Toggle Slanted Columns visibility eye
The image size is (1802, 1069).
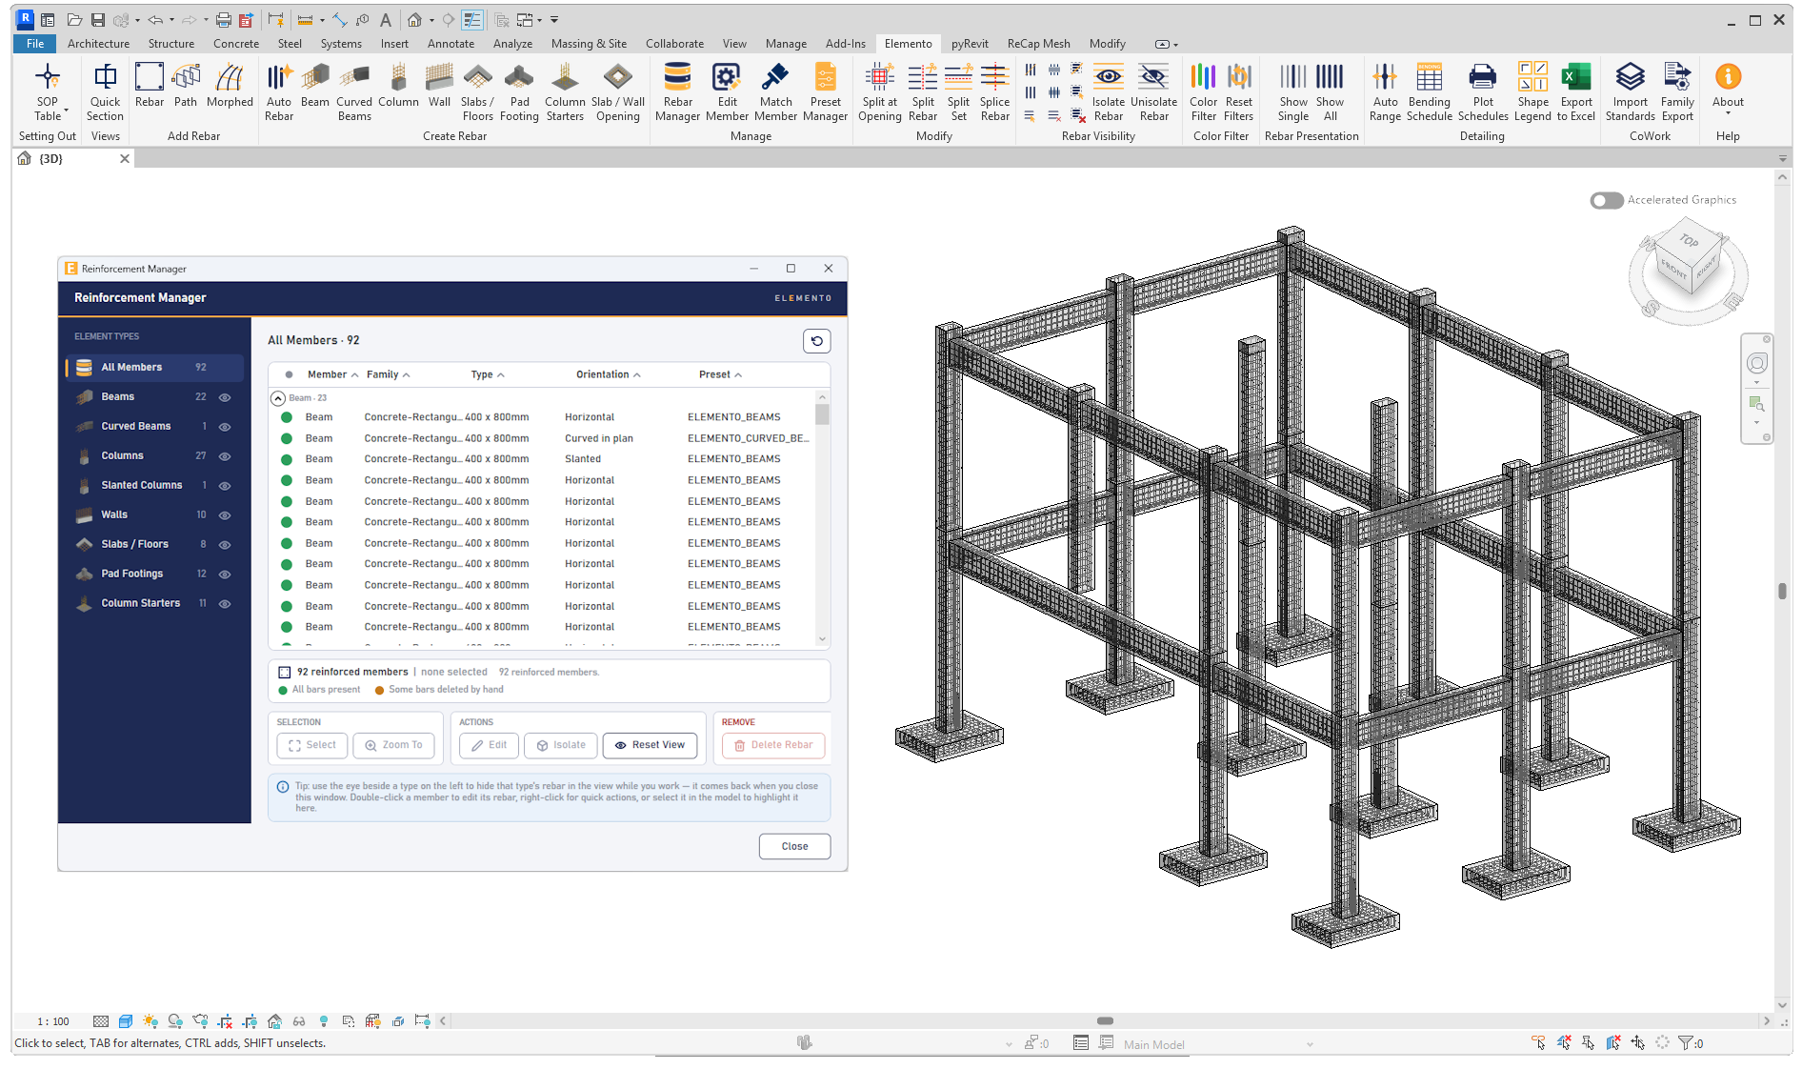coord(225,486)
